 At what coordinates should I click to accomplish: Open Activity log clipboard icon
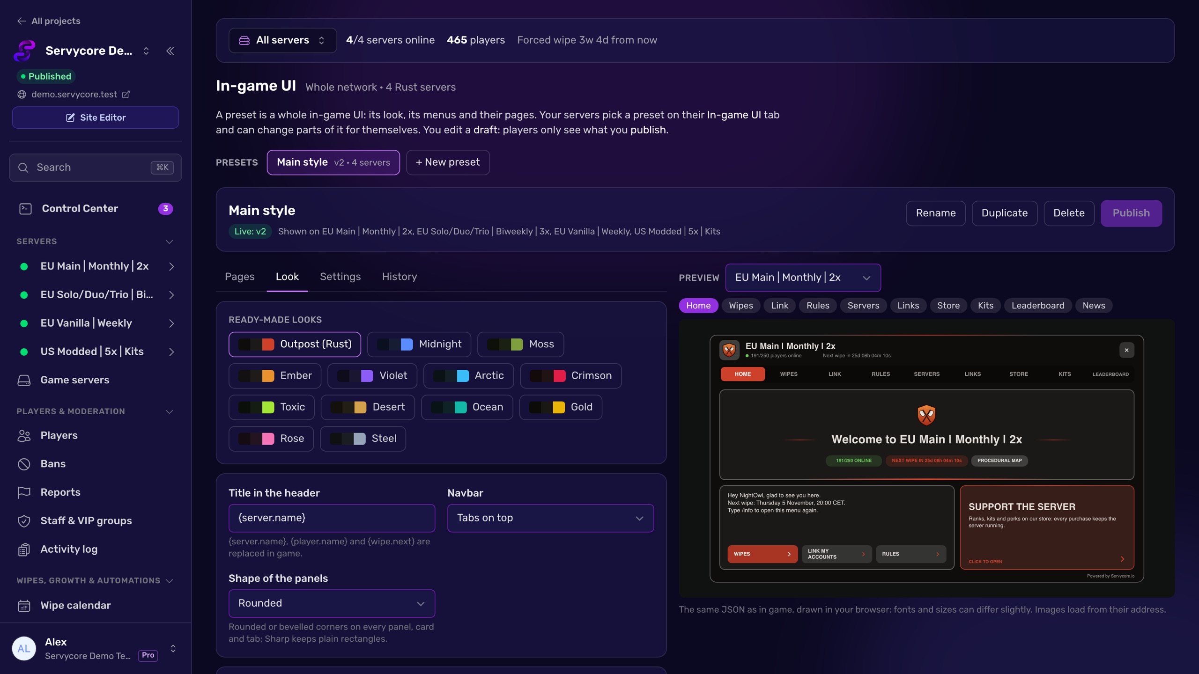[24, 549]
